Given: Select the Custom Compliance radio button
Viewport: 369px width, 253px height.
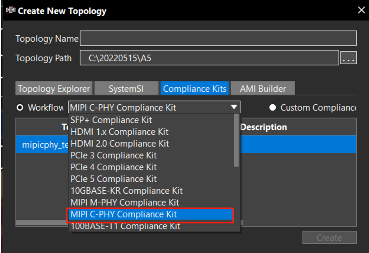Looking at the screenshot, I should coord(273,107).
